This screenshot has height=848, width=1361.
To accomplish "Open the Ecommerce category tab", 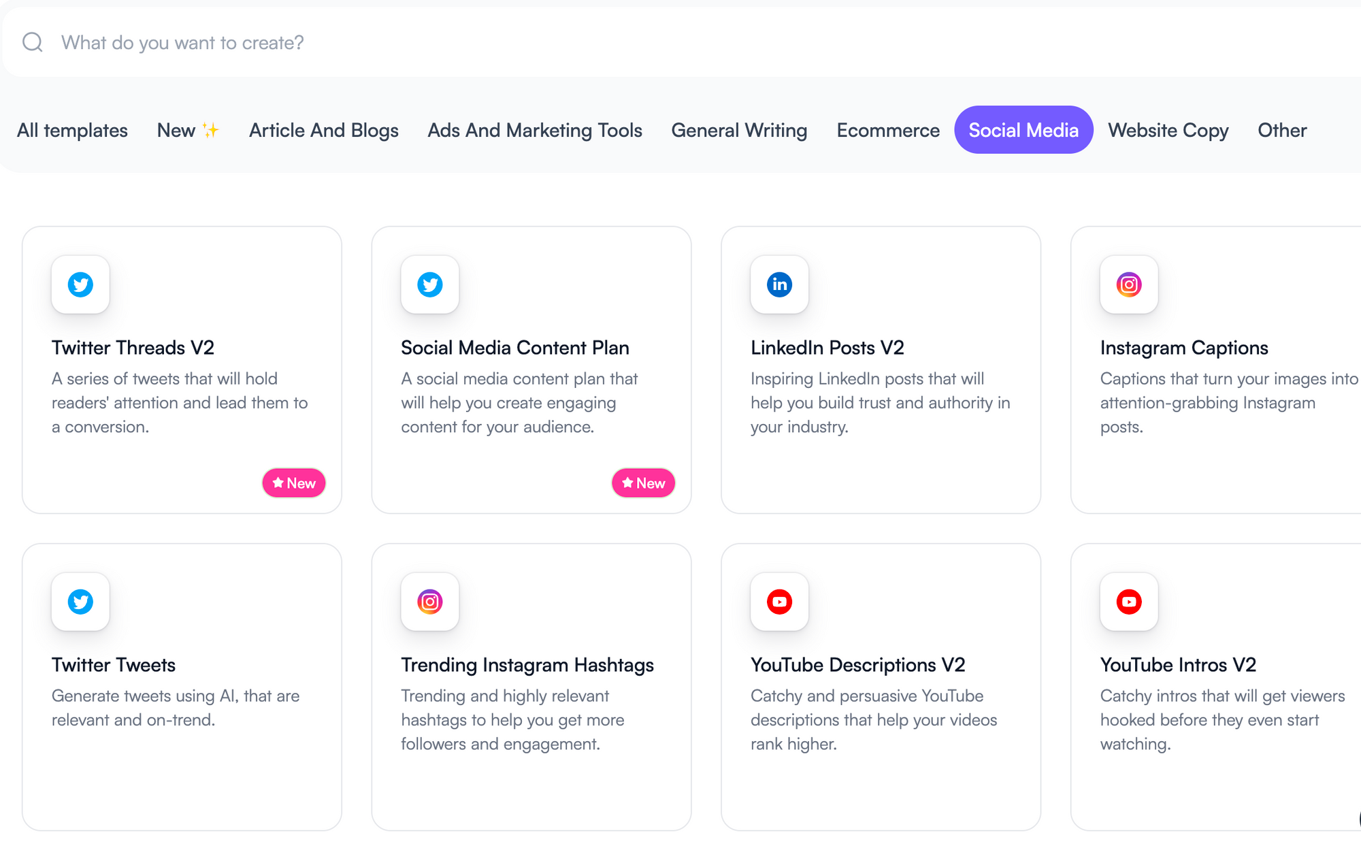I will point(888,130).
